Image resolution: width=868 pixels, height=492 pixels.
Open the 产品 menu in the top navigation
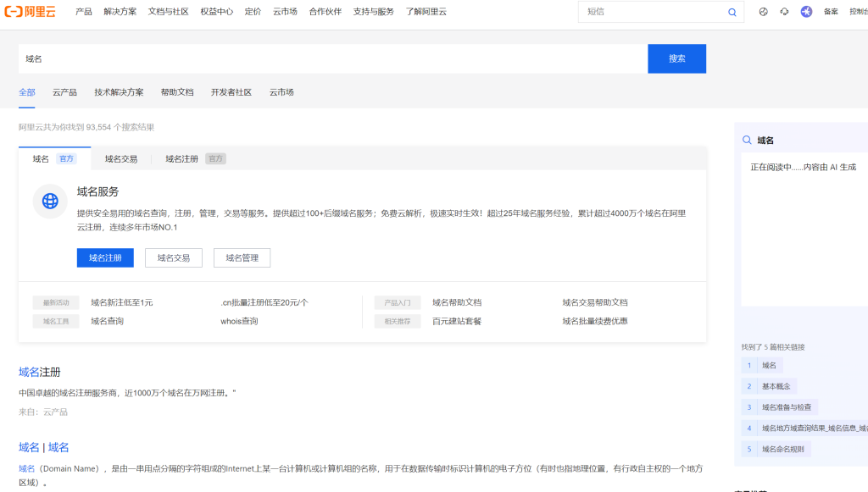point(84,12)
